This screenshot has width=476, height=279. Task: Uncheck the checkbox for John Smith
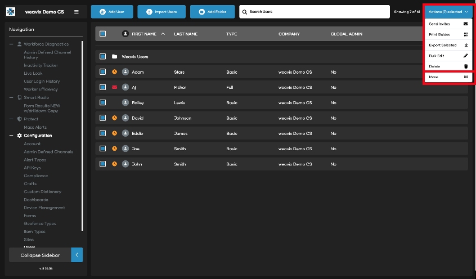[x=102, y=164]
